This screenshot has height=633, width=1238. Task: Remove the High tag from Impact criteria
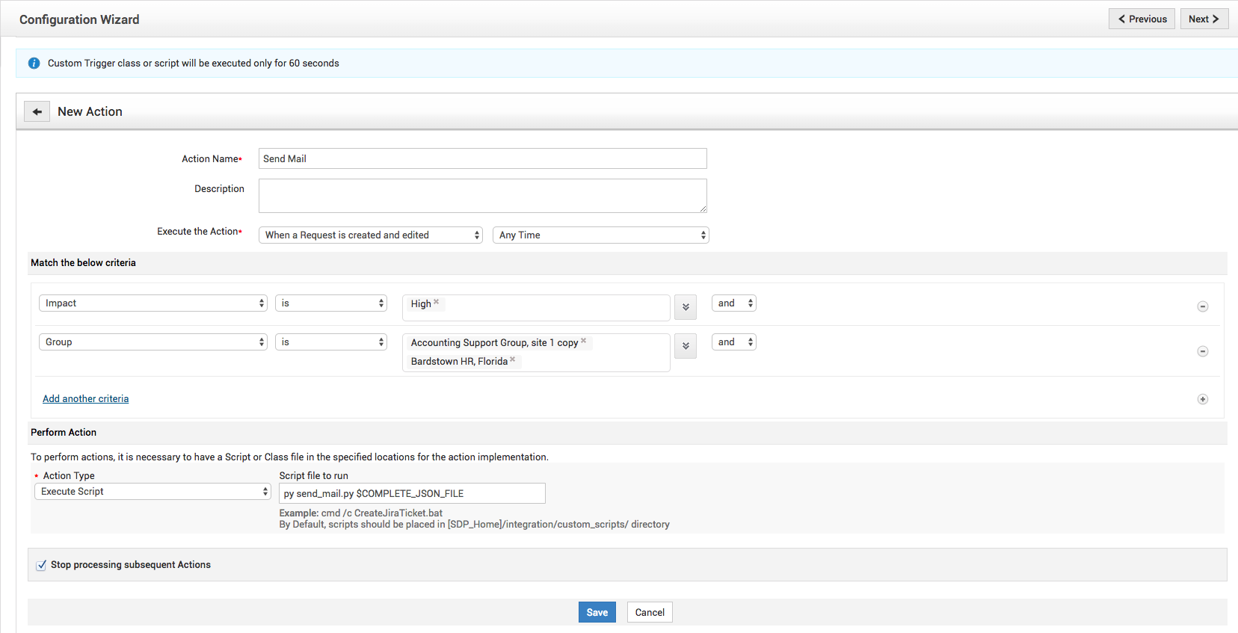click(437, 303)
